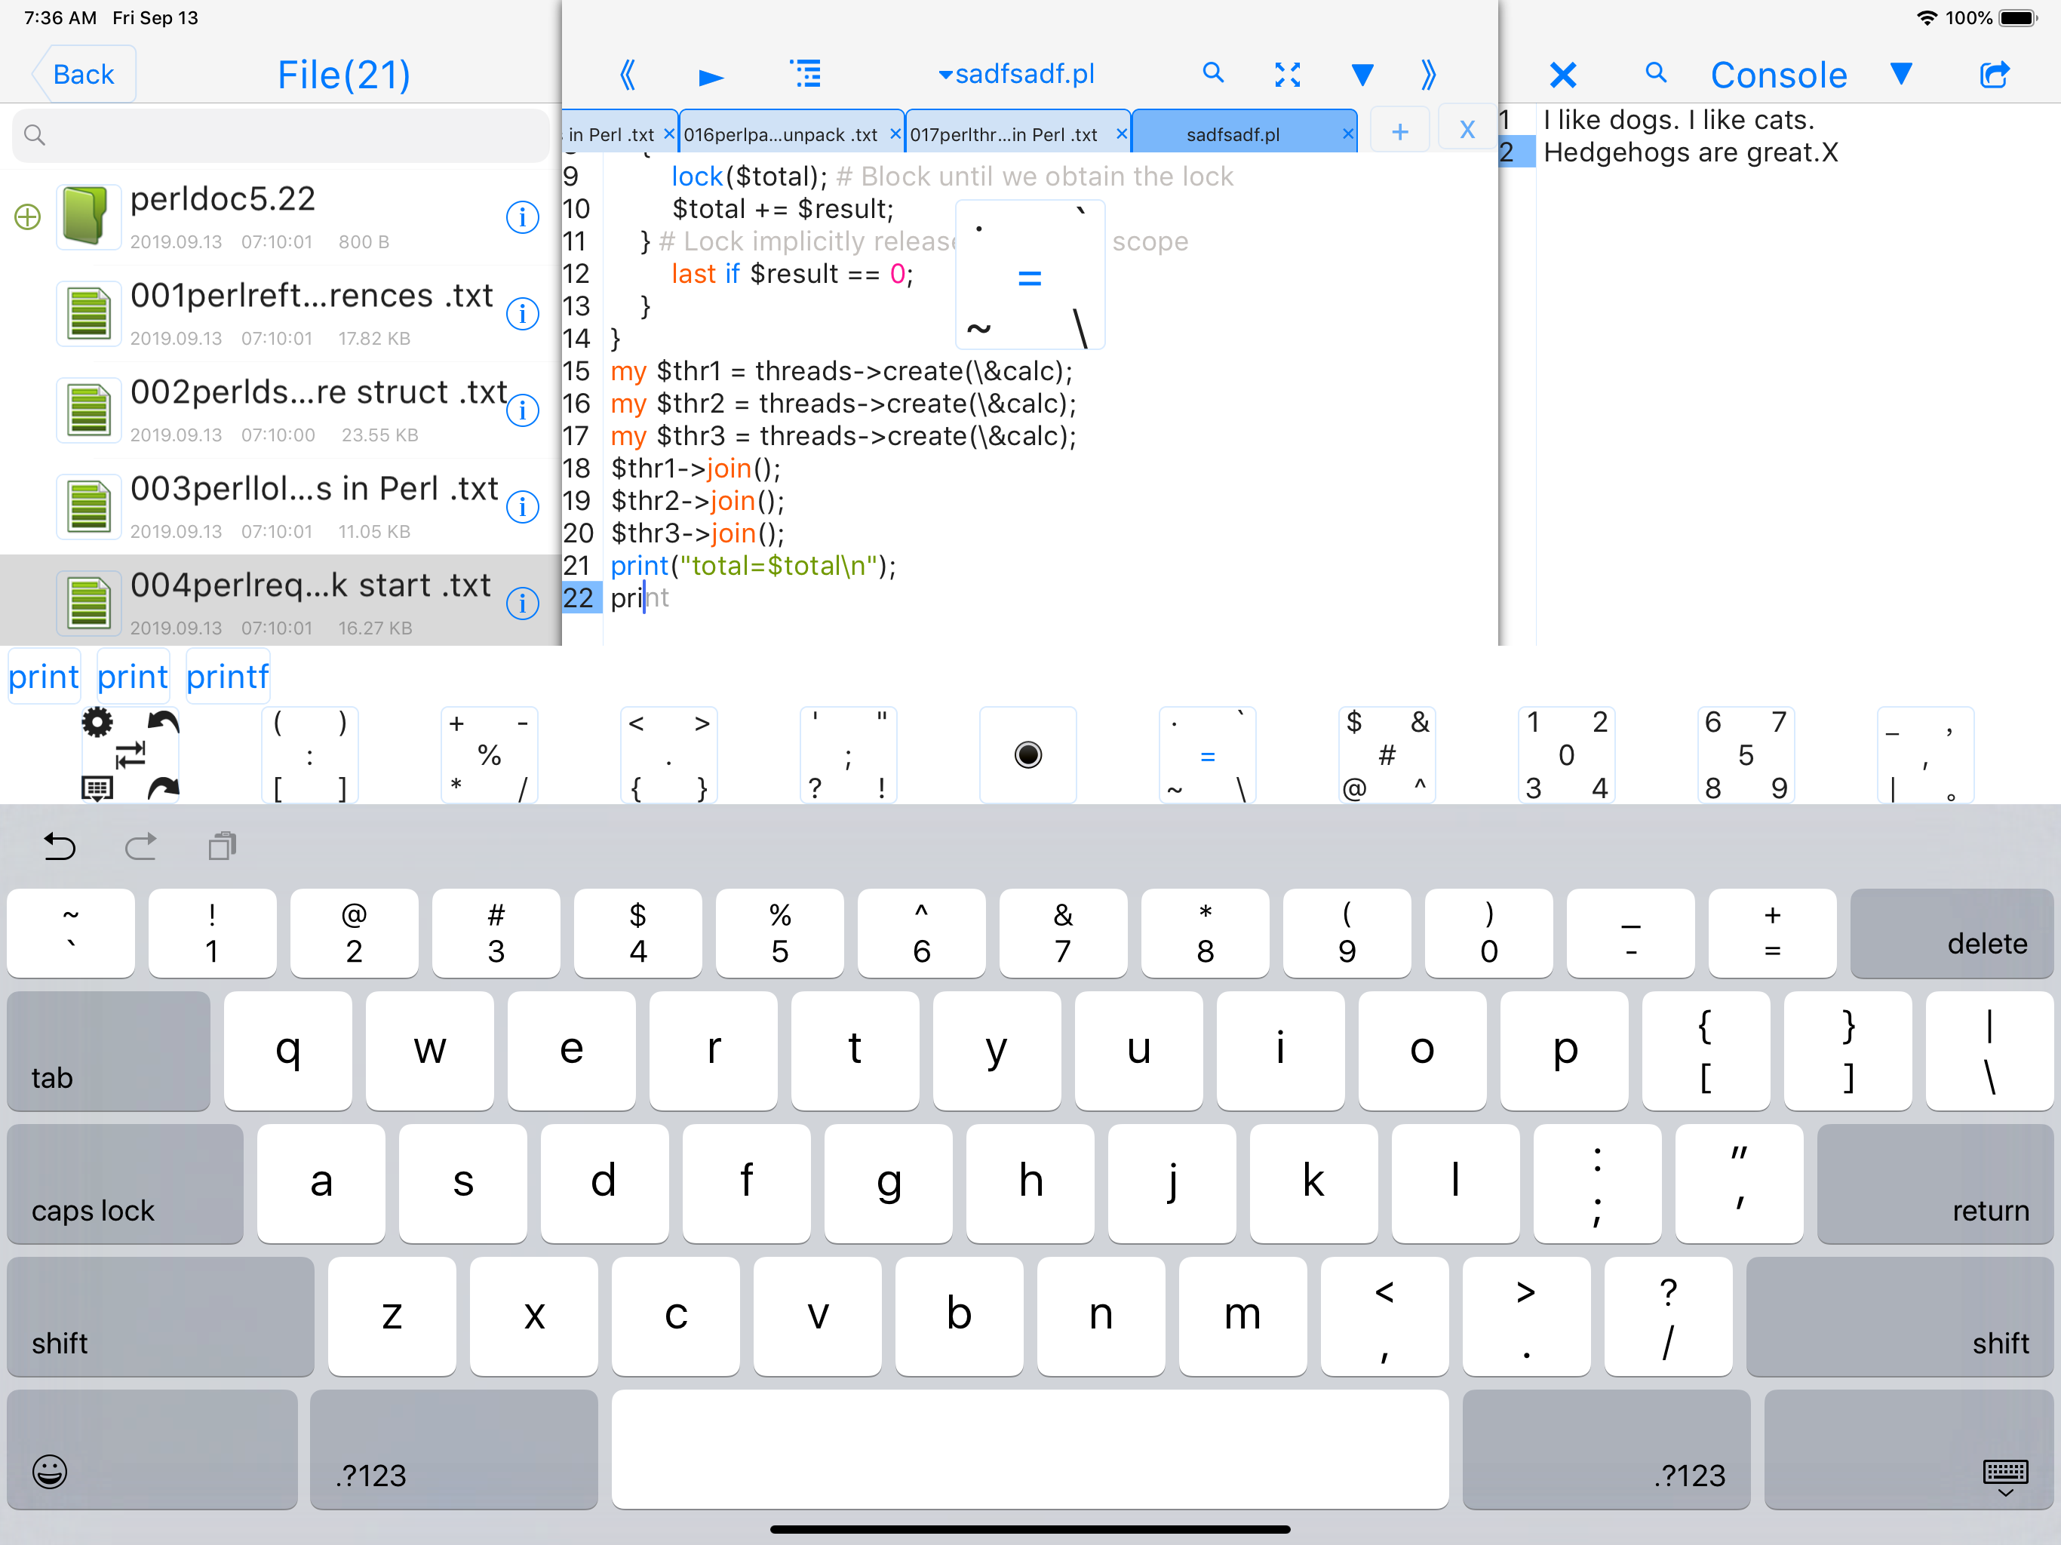Show info for perldoc5.22
This screenshot has width=2061, height=1545.
pos(523,217)
